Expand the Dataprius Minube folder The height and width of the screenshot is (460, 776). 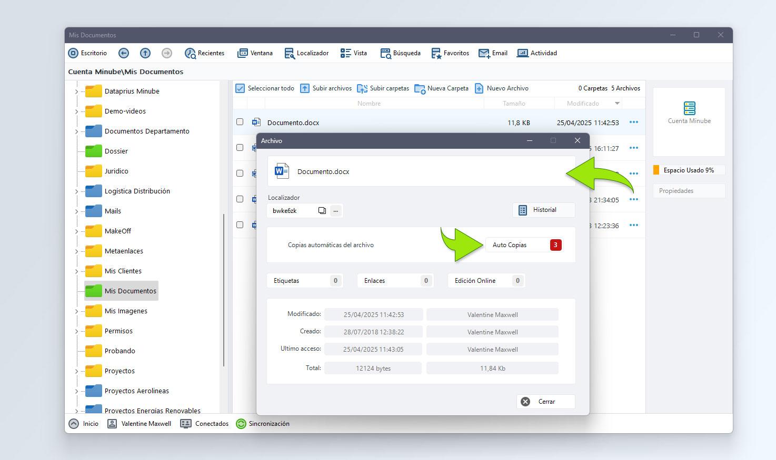coord(76,91)
